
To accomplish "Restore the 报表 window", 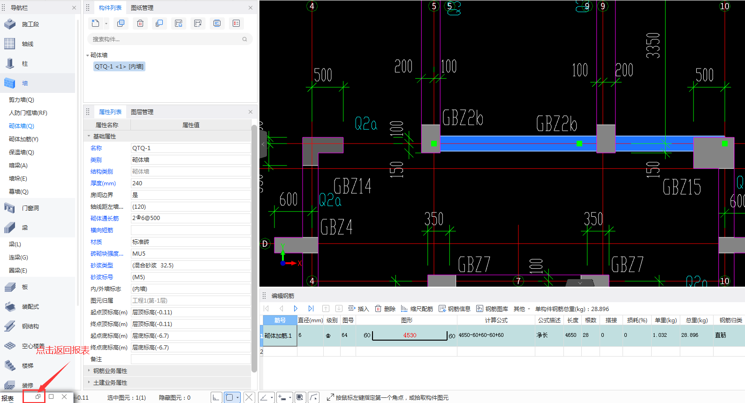I will click(38, 397).
